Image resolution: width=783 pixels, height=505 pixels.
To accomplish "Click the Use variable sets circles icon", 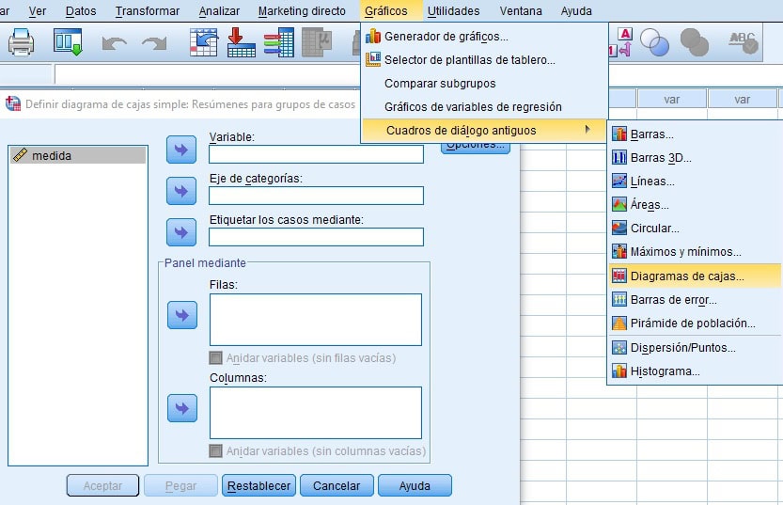I will 654,42.
